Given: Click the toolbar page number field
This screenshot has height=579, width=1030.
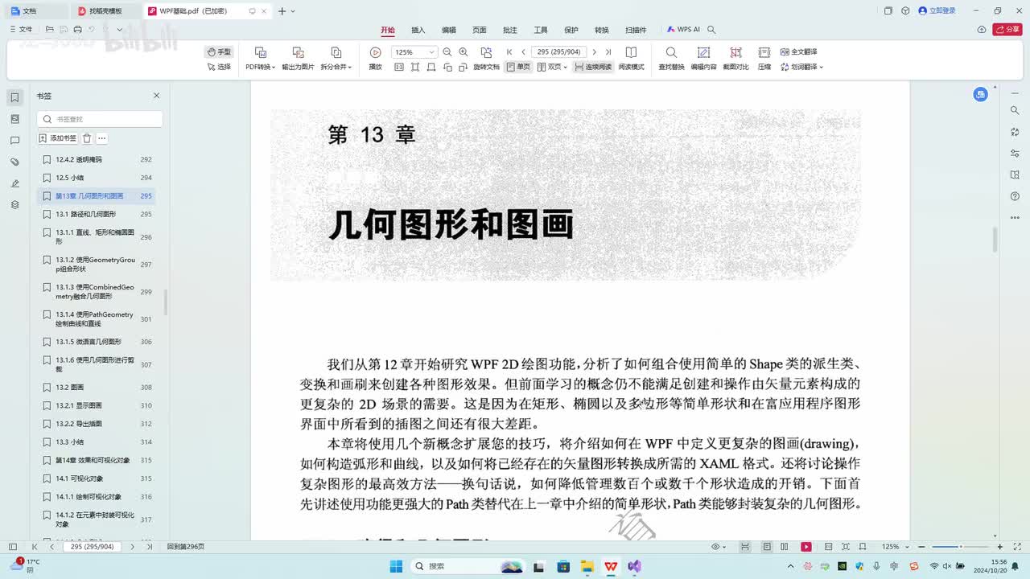Looking at the screenshot, I should (x=558, y=52).
